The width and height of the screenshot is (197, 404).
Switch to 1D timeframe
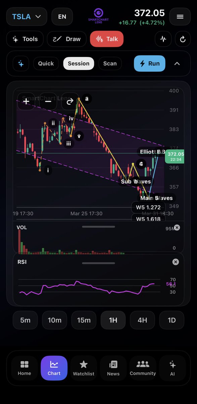coord(171,320)
